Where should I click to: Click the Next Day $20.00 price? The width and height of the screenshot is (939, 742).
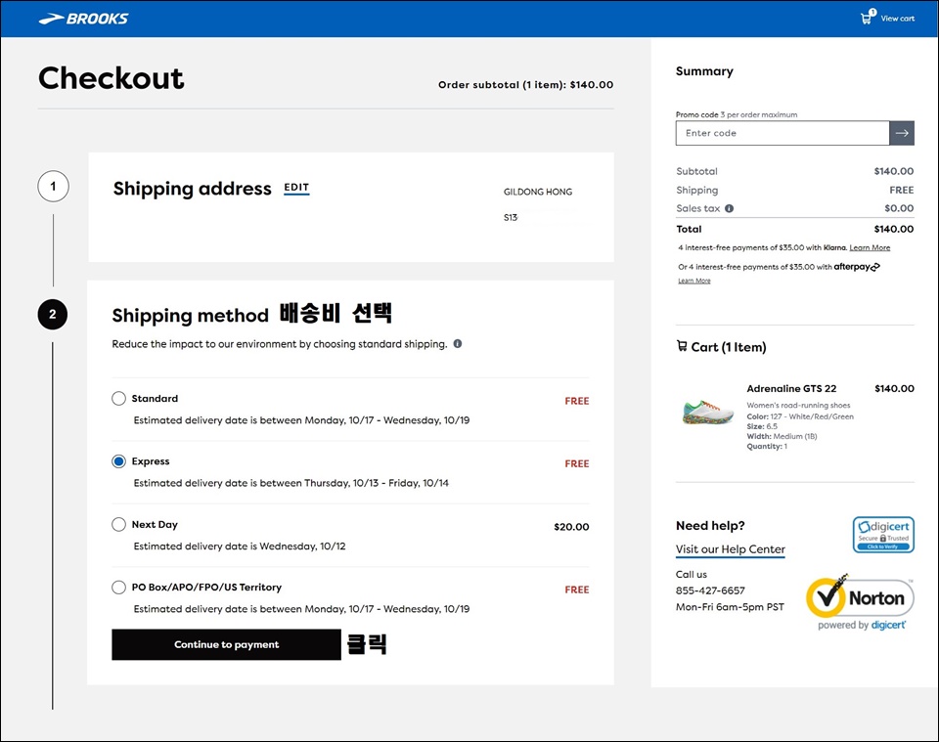coord(571,527)
